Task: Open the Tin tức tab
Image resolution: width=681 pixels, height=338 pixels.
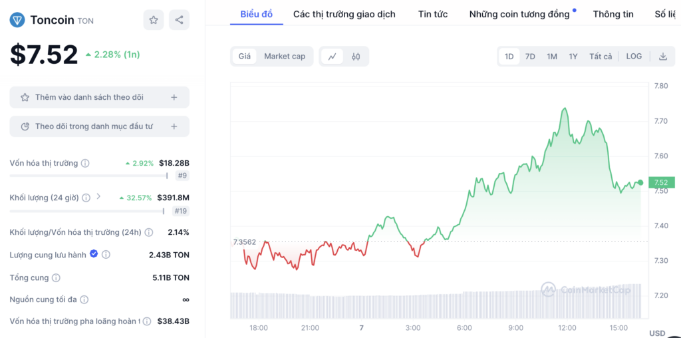Action: tap(433, 14)
